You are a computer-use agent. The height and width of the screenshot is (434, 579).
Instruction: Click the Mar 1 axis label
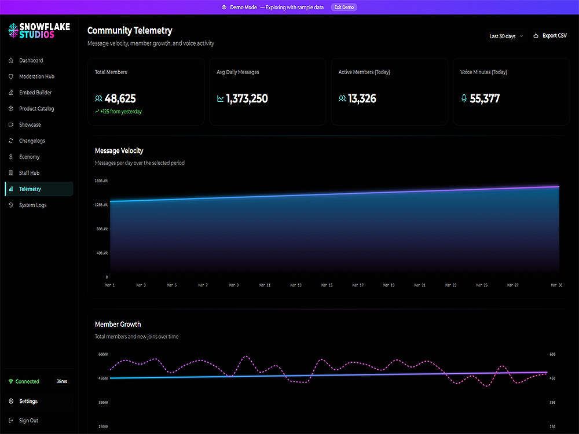pyautogui.click(x=110, y=285)
